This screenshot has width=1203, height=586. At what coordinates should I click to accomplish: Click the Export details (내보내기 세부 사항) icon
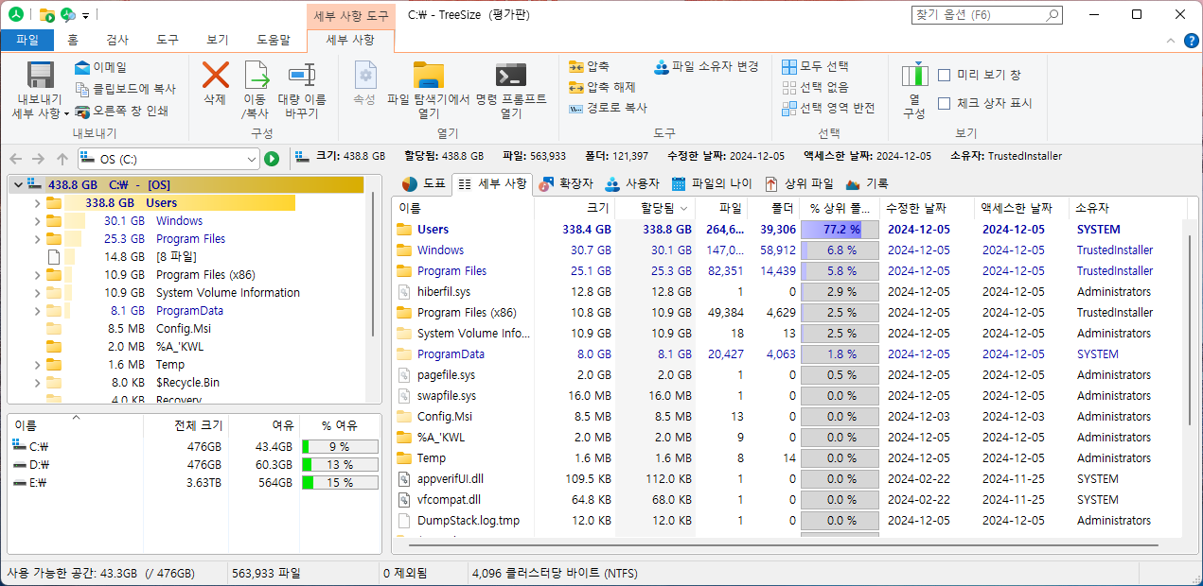pyautogui.click(x=40, y=77)
